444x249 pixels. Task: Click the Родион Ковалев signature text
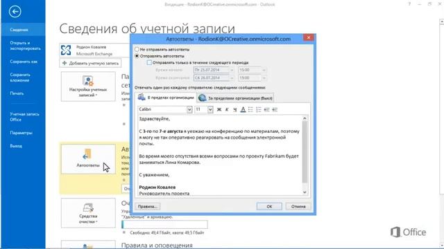coord(157,187)
